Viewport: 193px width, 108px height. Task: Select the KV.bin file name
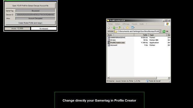coord(113,40)
